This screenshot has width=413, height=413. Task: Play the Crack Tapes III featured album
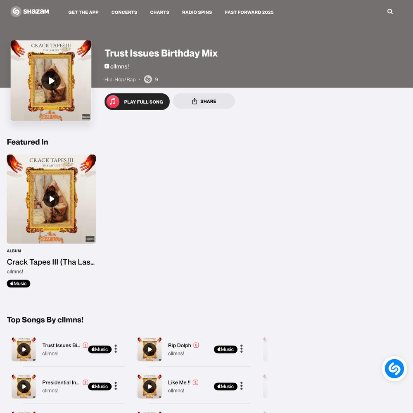click(51, 199)
